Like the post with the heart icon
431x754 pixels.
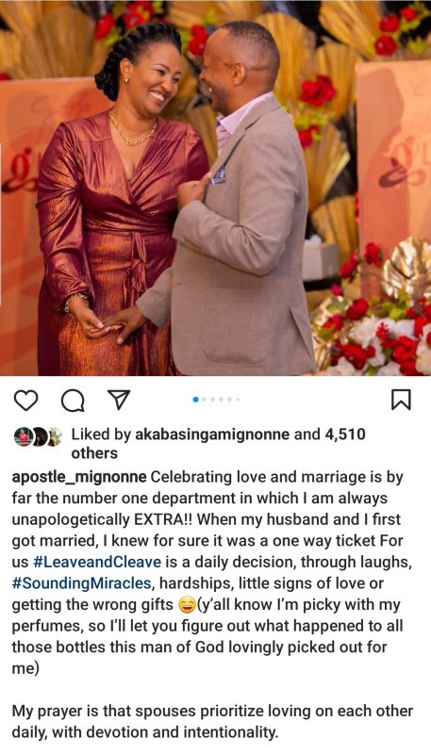(25, 400)
